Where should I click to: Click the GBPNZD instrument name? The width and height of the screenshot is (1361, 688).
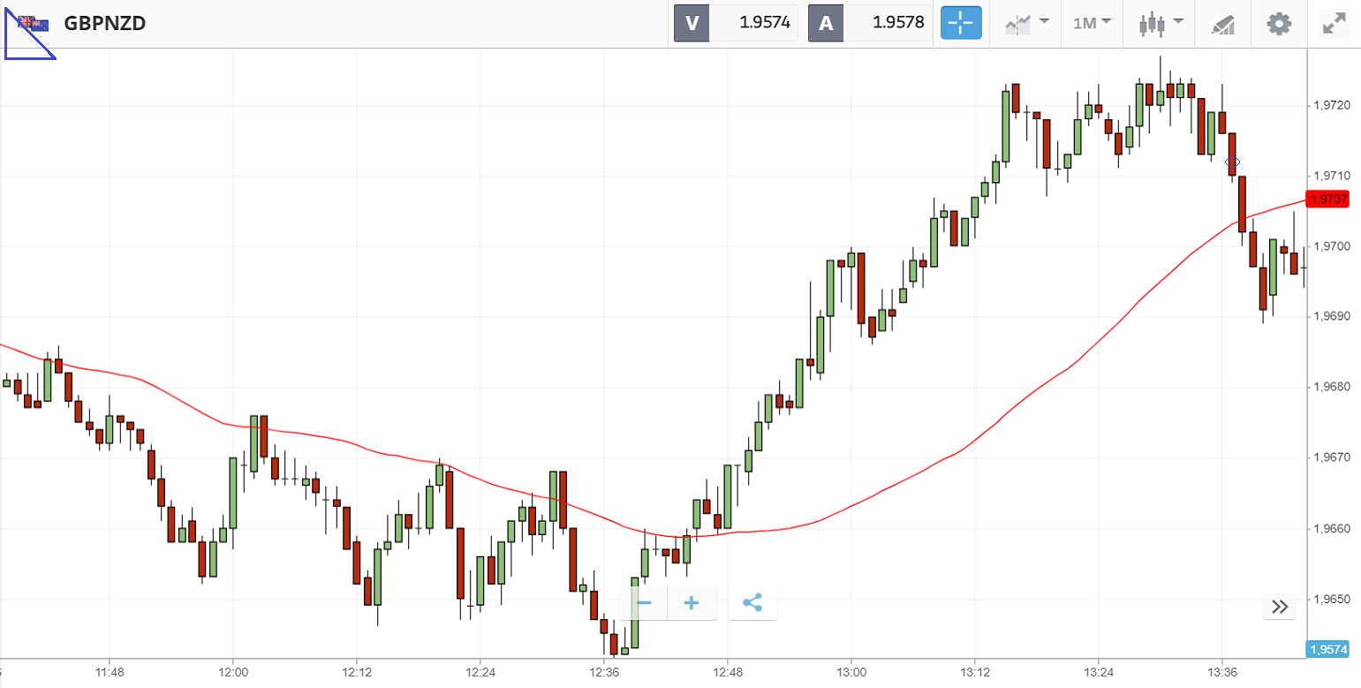pos(105,24)
